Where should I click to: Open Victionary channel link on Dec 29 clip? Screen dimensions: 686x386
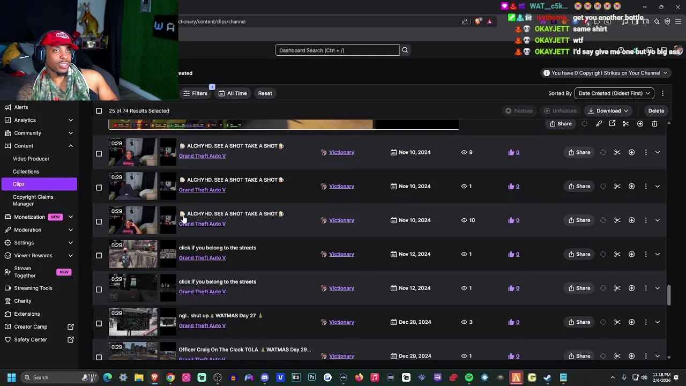[x=341, y=356]
